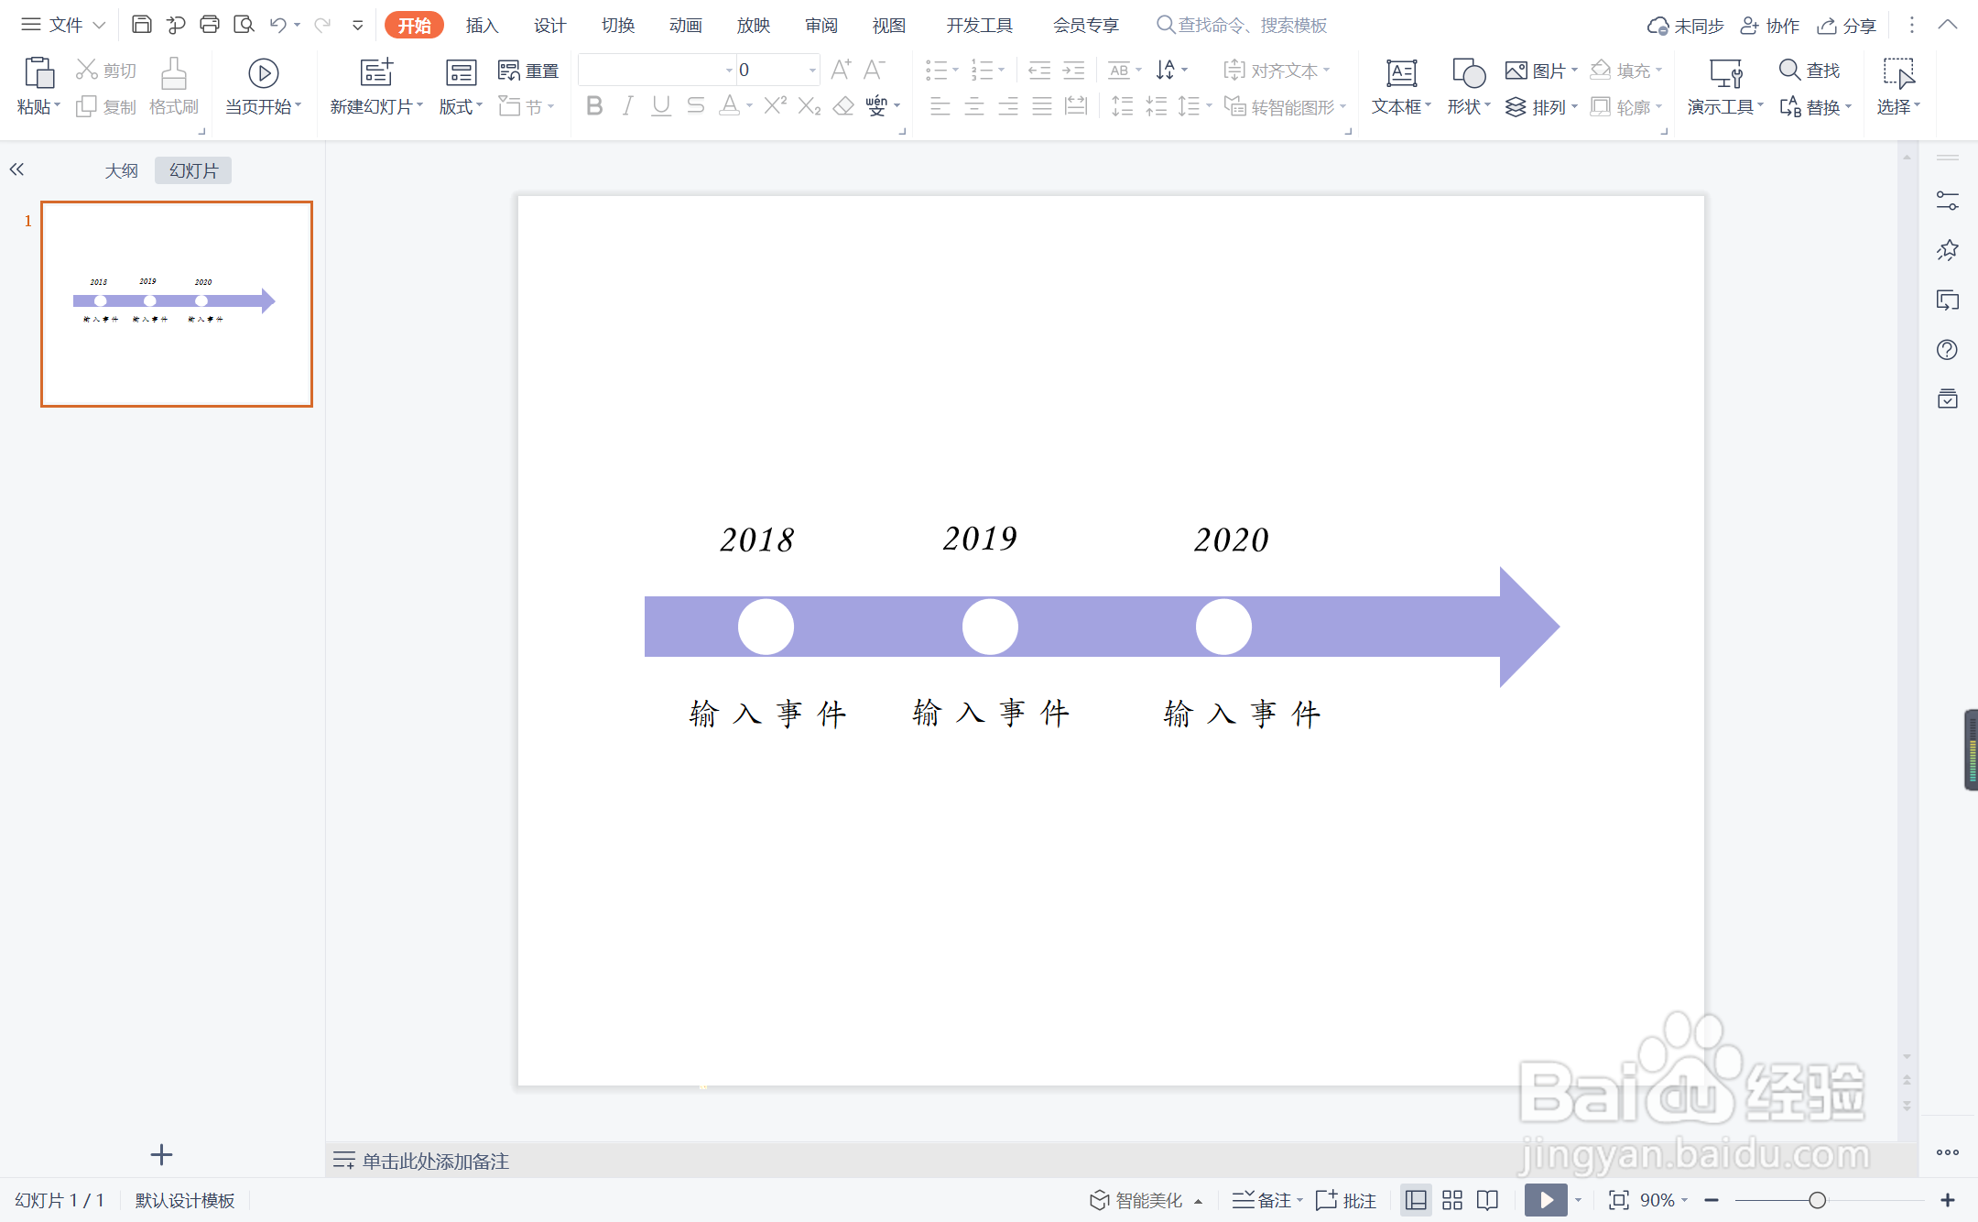Viewport: 1978px width, 1222px height.
Task: Click the Save icon in the quick access toolbar
Action: pos(141,25)
